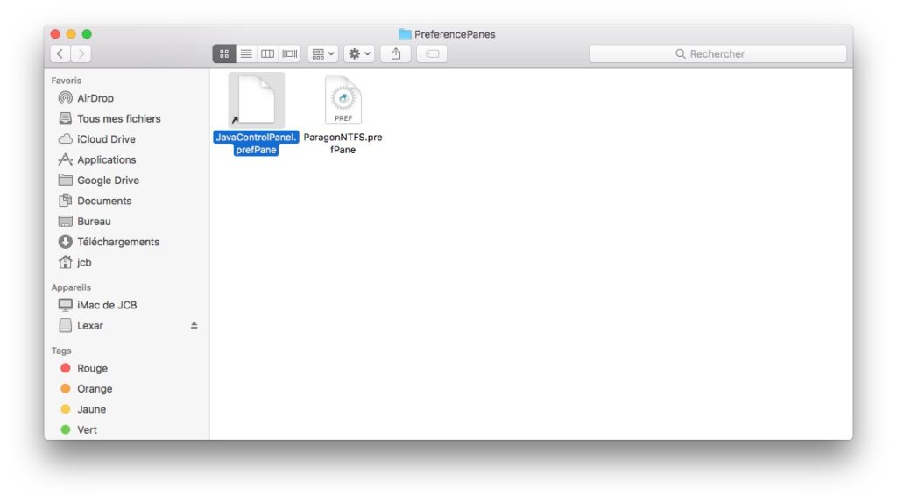This screenshot has height=503, width=897.
Task: Open the arrange items dropdown
Action: point(322,53)
